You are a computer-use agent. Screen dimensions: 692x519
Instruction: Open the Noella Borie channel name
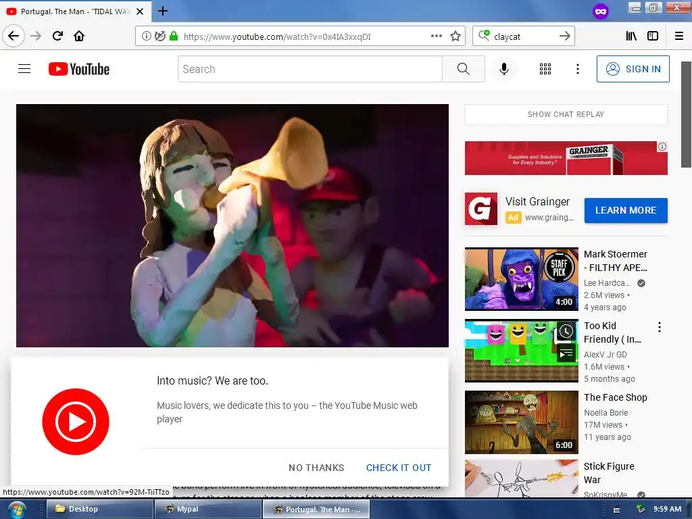[606, 413]
